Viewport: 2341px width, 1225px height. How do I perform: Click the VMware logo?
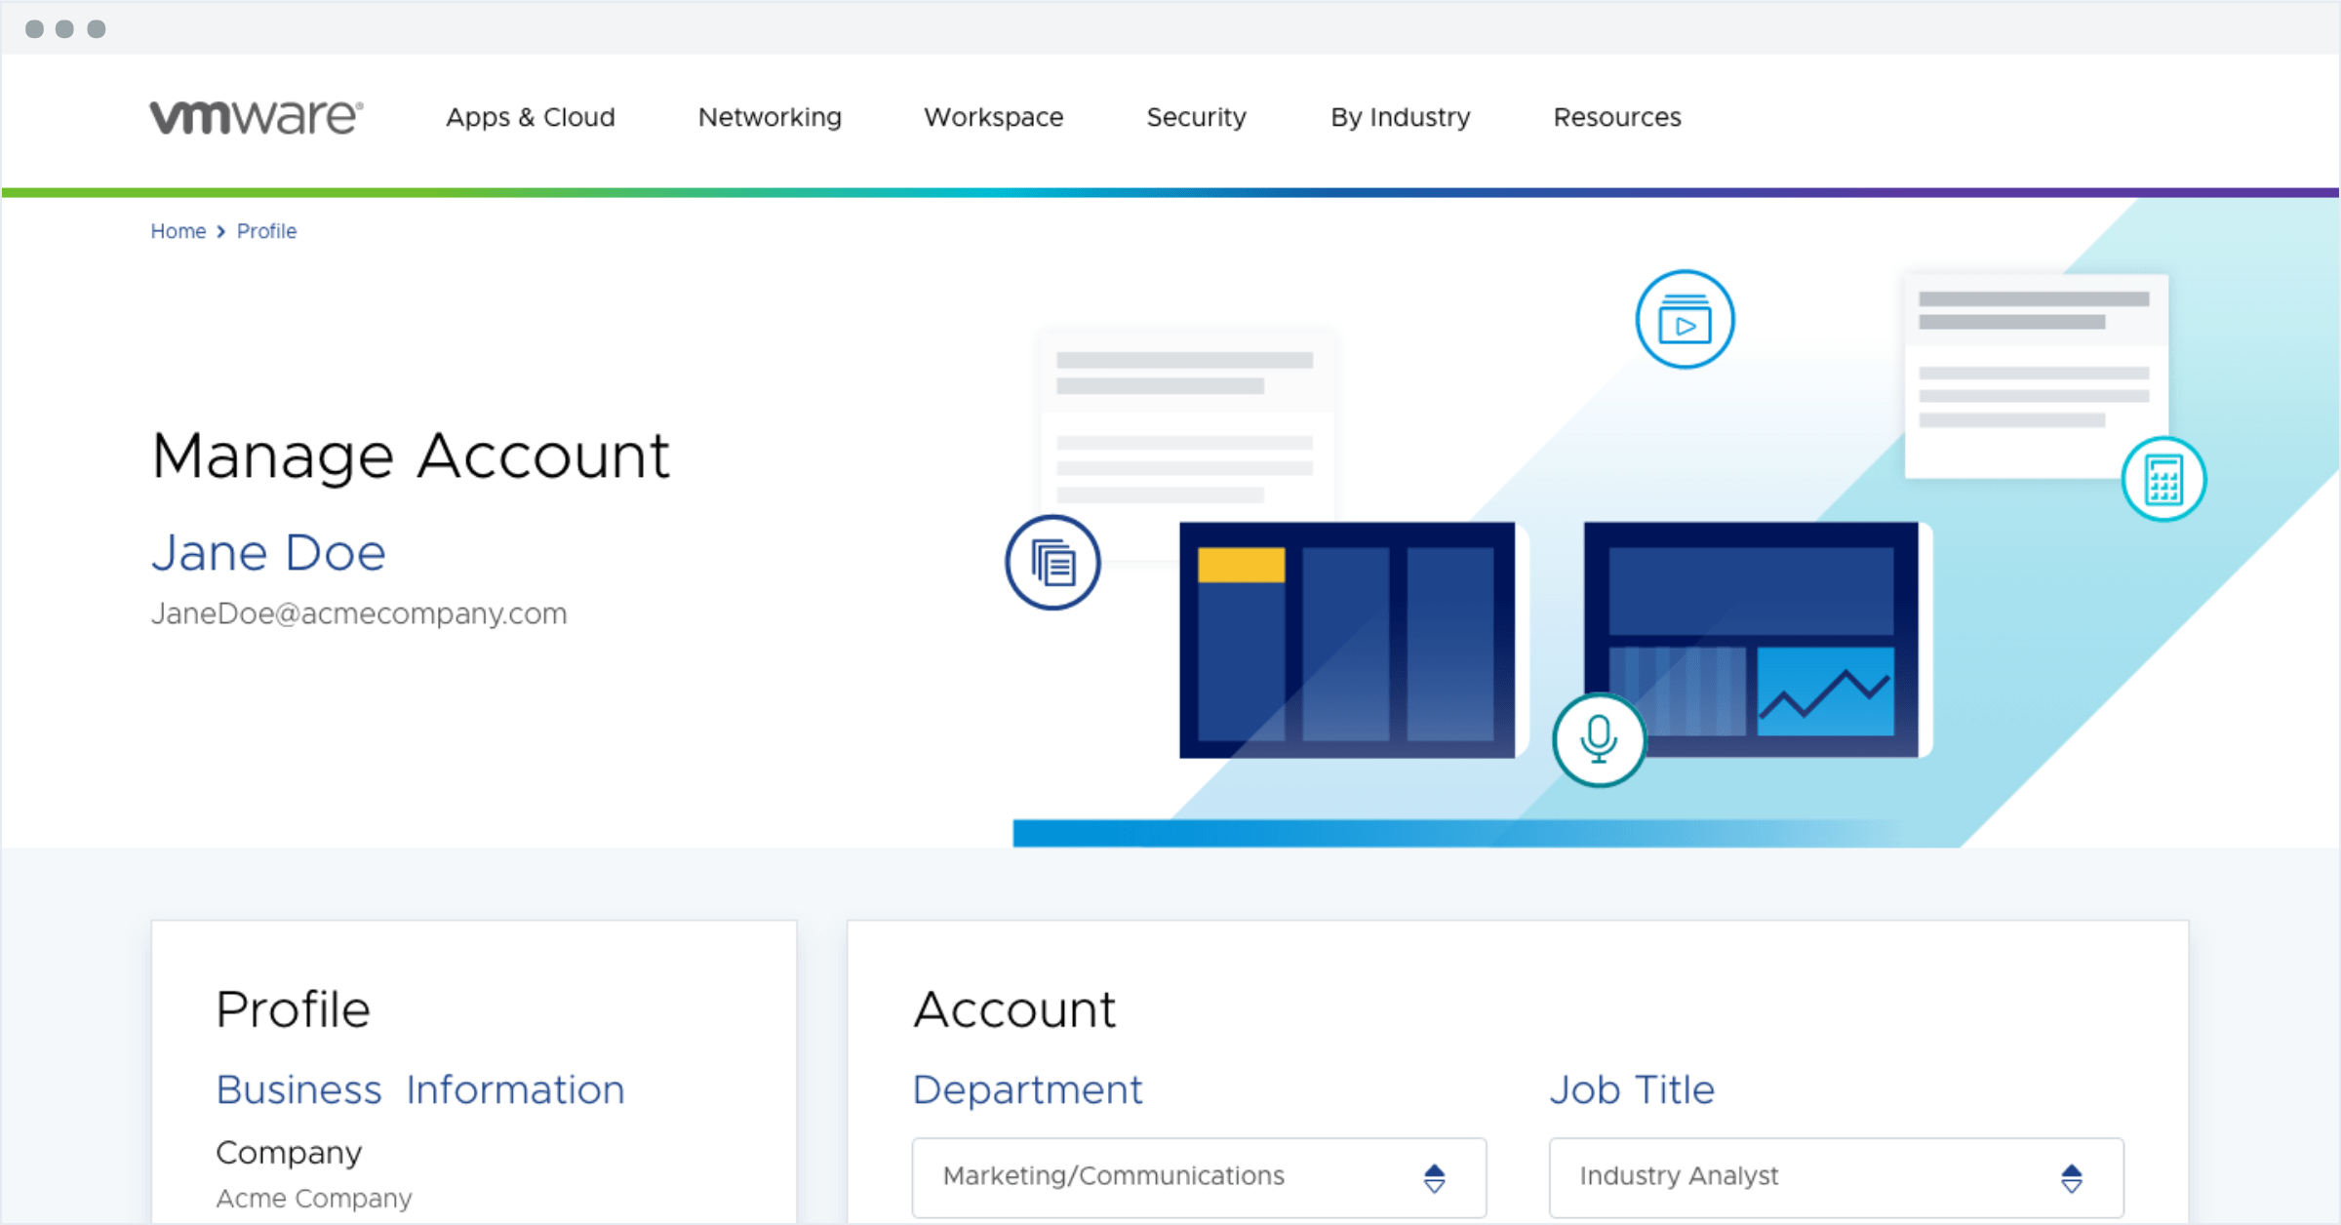pos(256,117)
